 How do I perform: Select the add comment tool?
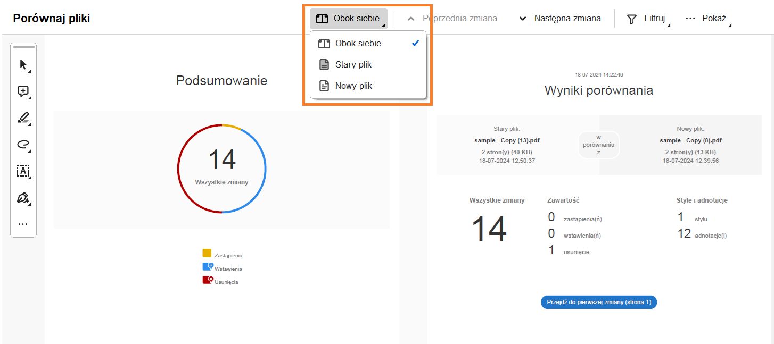(x=23, y=91)
